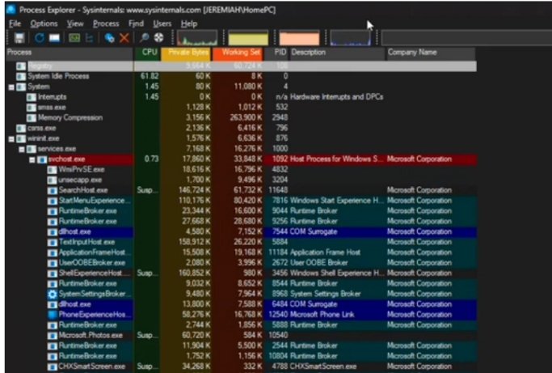Click the icon beside TextInputHost.exe
552x373 pixels.
[53, 242]
